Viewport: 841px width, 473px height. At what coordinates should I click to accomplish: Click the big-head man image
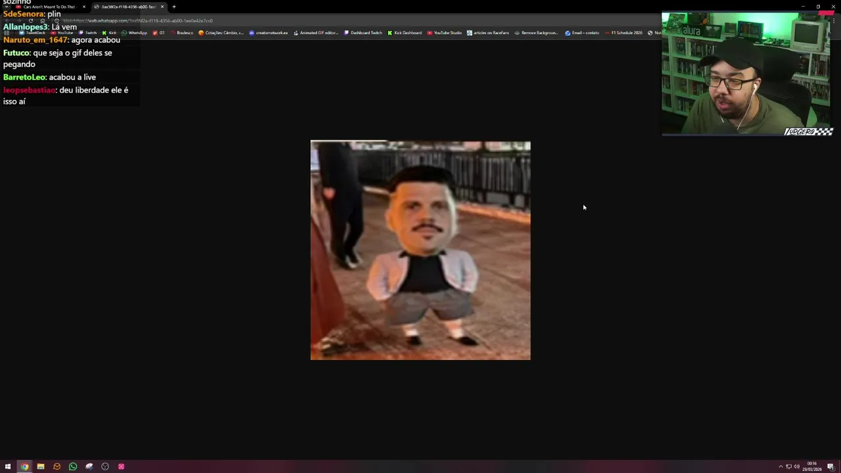point(420,250)
